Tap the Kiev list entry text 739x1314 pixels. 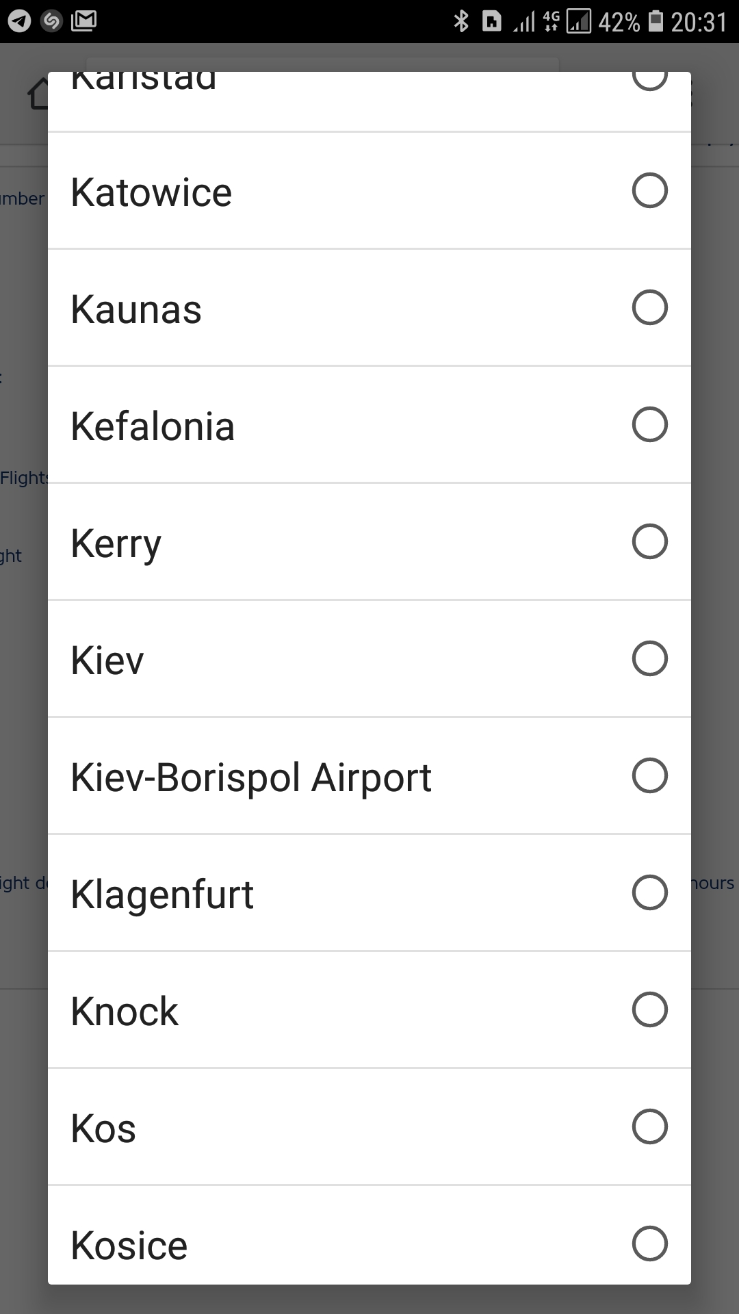(x=107, y=661)
